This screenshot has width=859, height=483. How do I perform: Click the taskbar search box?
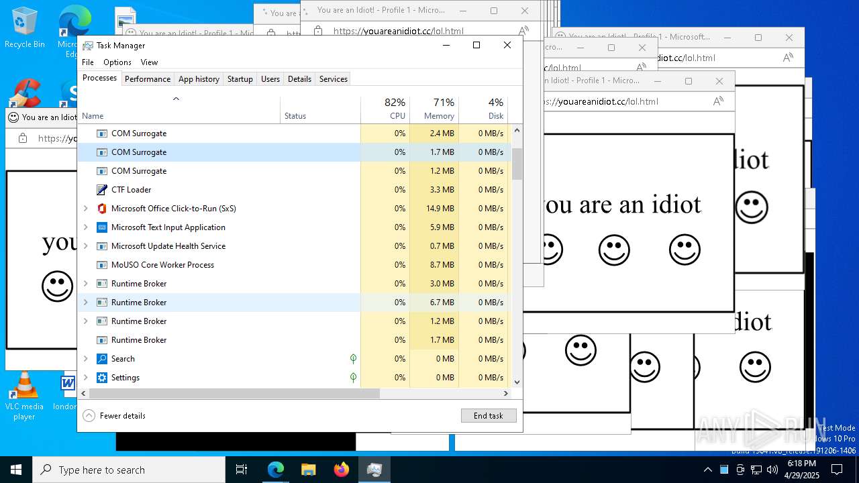[129, 470]
